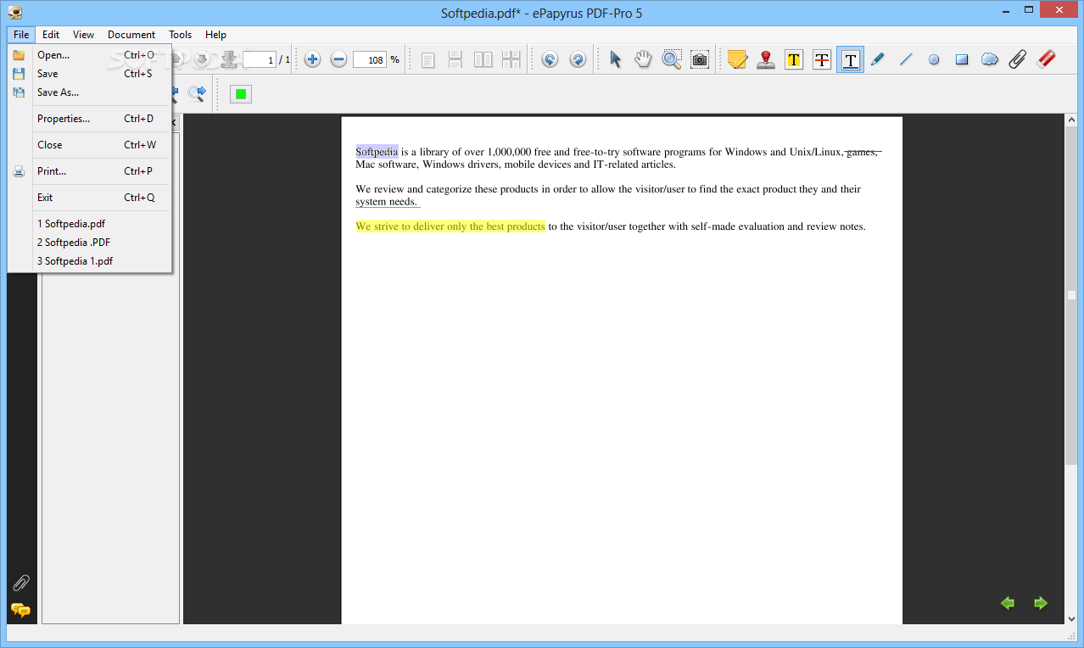Select continuous page layout view
The width and height of the screenshot is (1084, 648).
pyautogui.click(x=455, y=59)
